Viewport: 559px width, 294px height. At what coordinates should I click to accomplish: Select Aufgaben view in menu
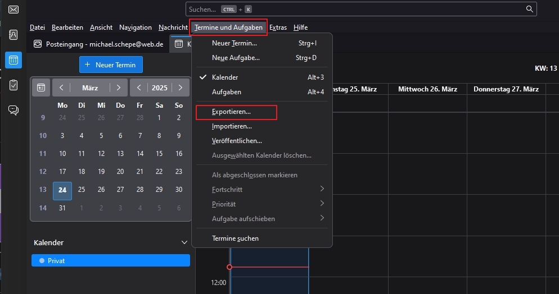coord(227,92)
